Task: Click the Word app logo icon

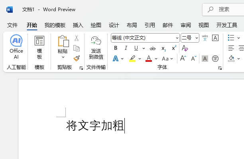Action: tap(10, 10)
